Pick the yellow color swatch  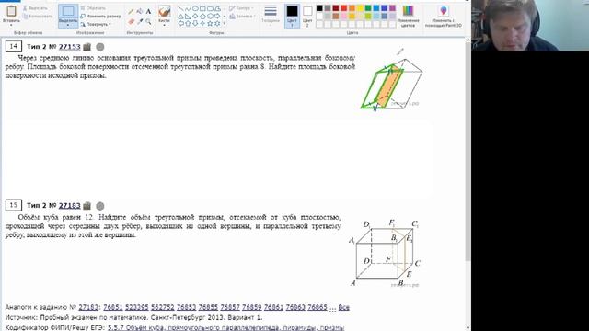click(x=360, y=8)
